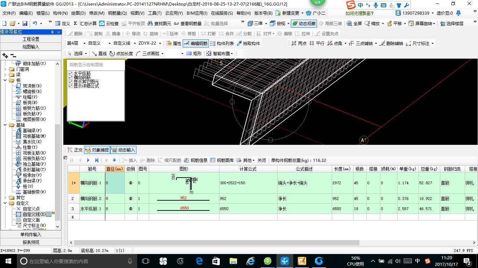The height and width of the screenshot is (268, 478).
Task: Collapse the 基础 tree folder
Action: click(x=5, y=125)
